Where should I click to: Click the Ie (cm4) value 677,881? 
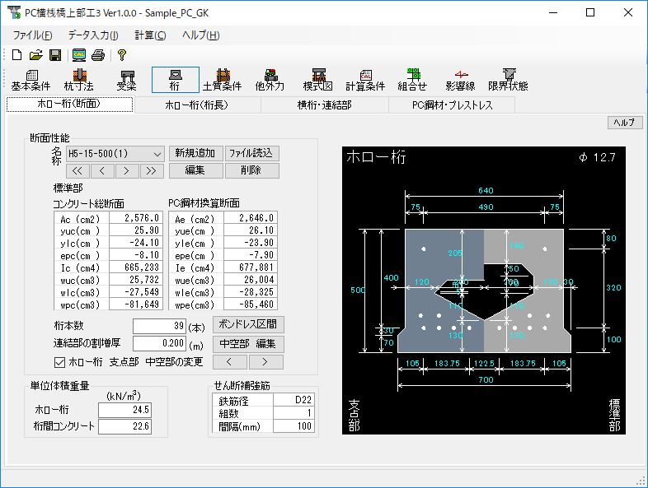pos(251,267)
